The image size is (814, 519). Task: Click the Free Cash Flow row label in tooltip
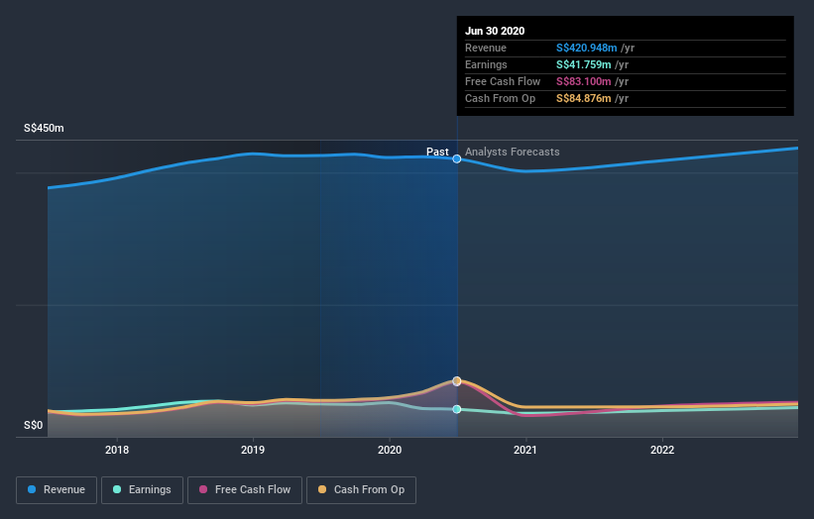[x=503, y=81]
